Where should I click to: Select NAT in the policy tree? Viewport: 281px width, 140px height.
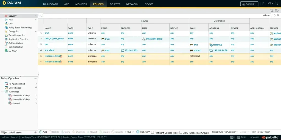coord(11,20)
